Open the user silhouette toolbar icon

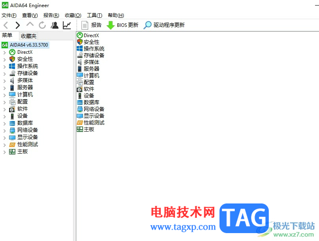(x=55, y=25)
